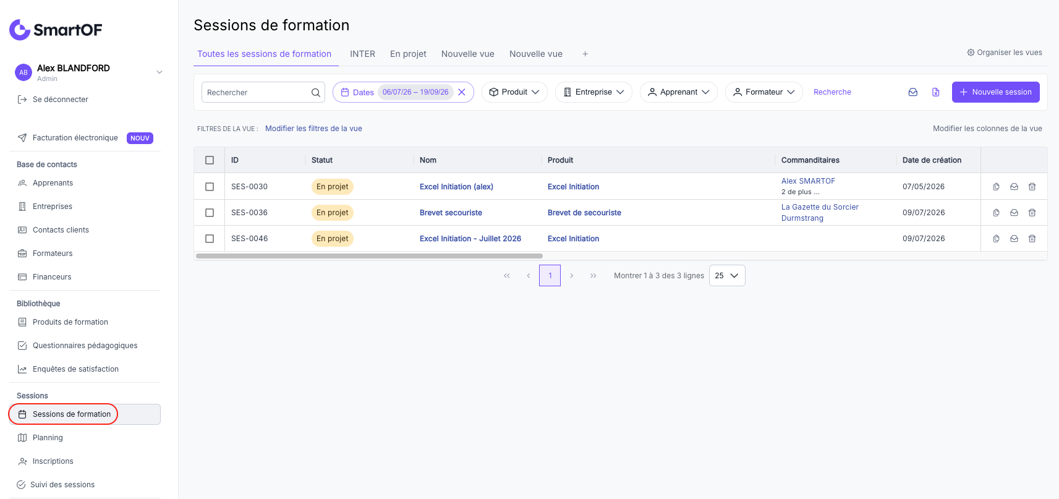Screen dimensions: 1059x499
Task: Click the calendar icon in Dates filter
Action: (345, 92)
